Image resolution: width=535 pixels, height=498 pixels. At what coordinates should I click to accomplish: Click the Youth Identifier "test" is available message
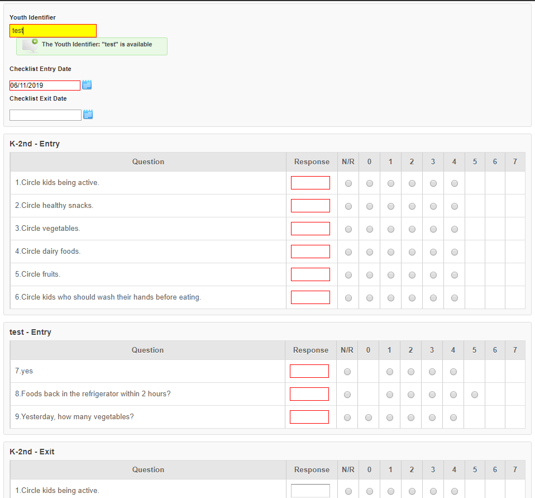point(92,46)
